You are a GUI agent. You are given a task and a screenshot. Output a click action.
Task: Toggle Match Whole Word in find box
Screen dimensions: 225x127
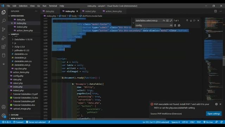(167, 20)
